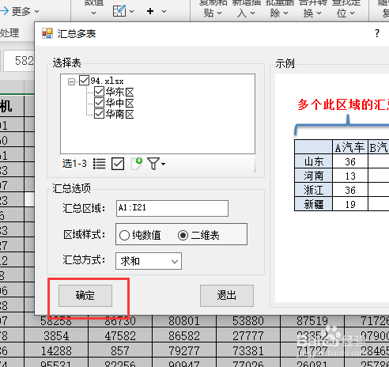Click the 华南区 sheet name in tree
The image size is (389, 367).
click(120, 114)
